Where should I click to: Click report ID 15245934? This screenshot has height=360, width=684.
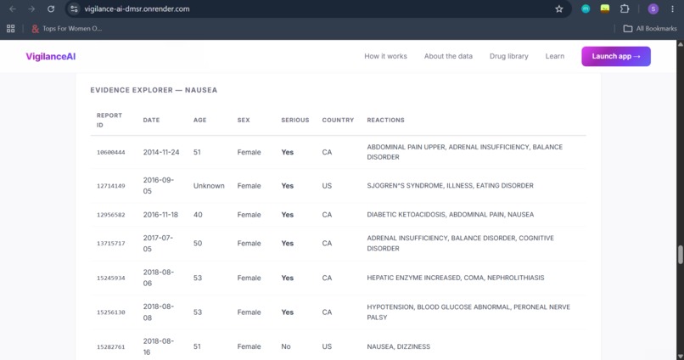(x=111, y=278)
